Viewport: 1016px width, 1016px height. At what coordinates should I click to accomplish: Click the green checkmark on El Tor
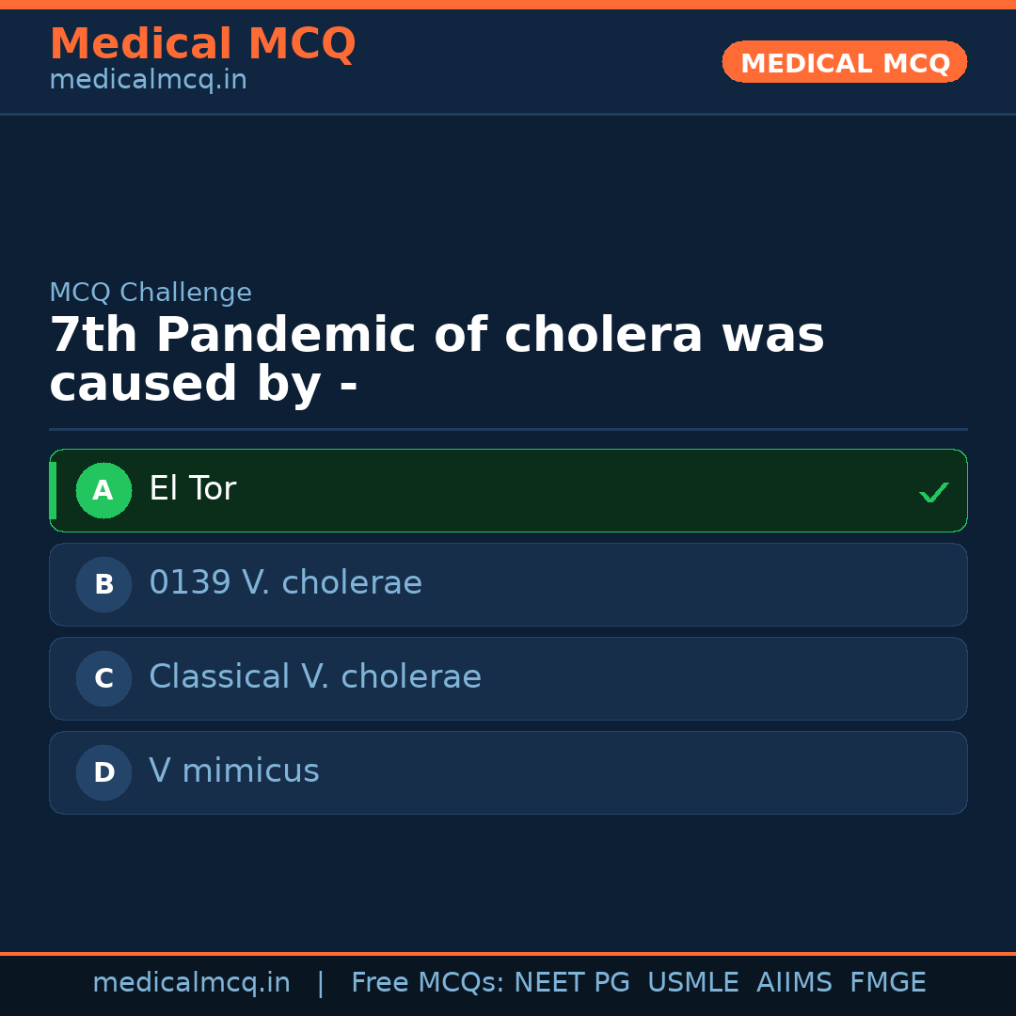click(x=933, y=492)
